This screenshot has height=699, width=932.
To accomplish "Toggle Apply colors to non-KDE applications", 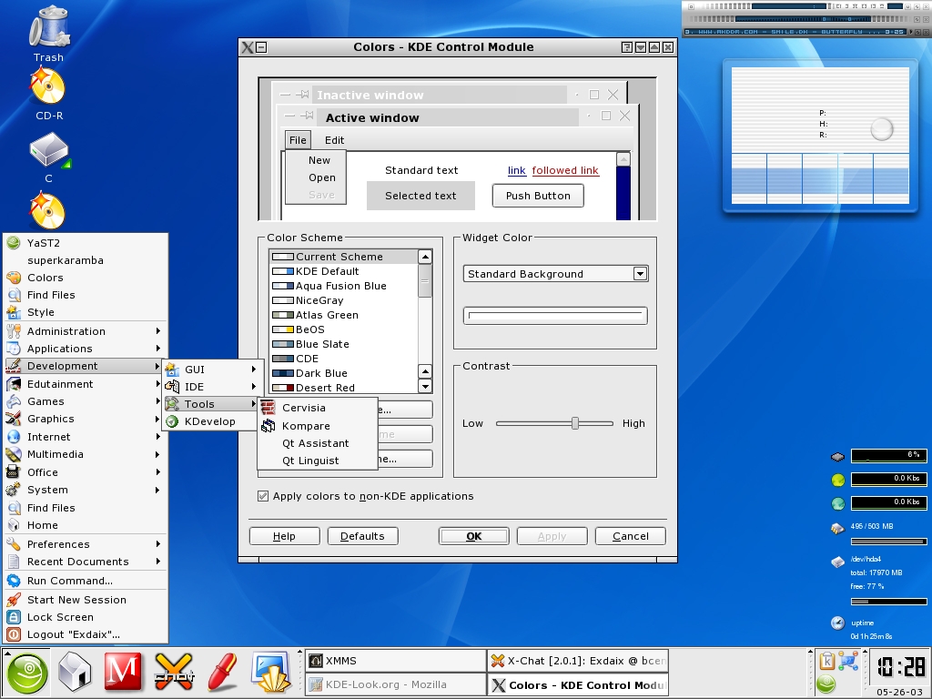I will 263,496.
